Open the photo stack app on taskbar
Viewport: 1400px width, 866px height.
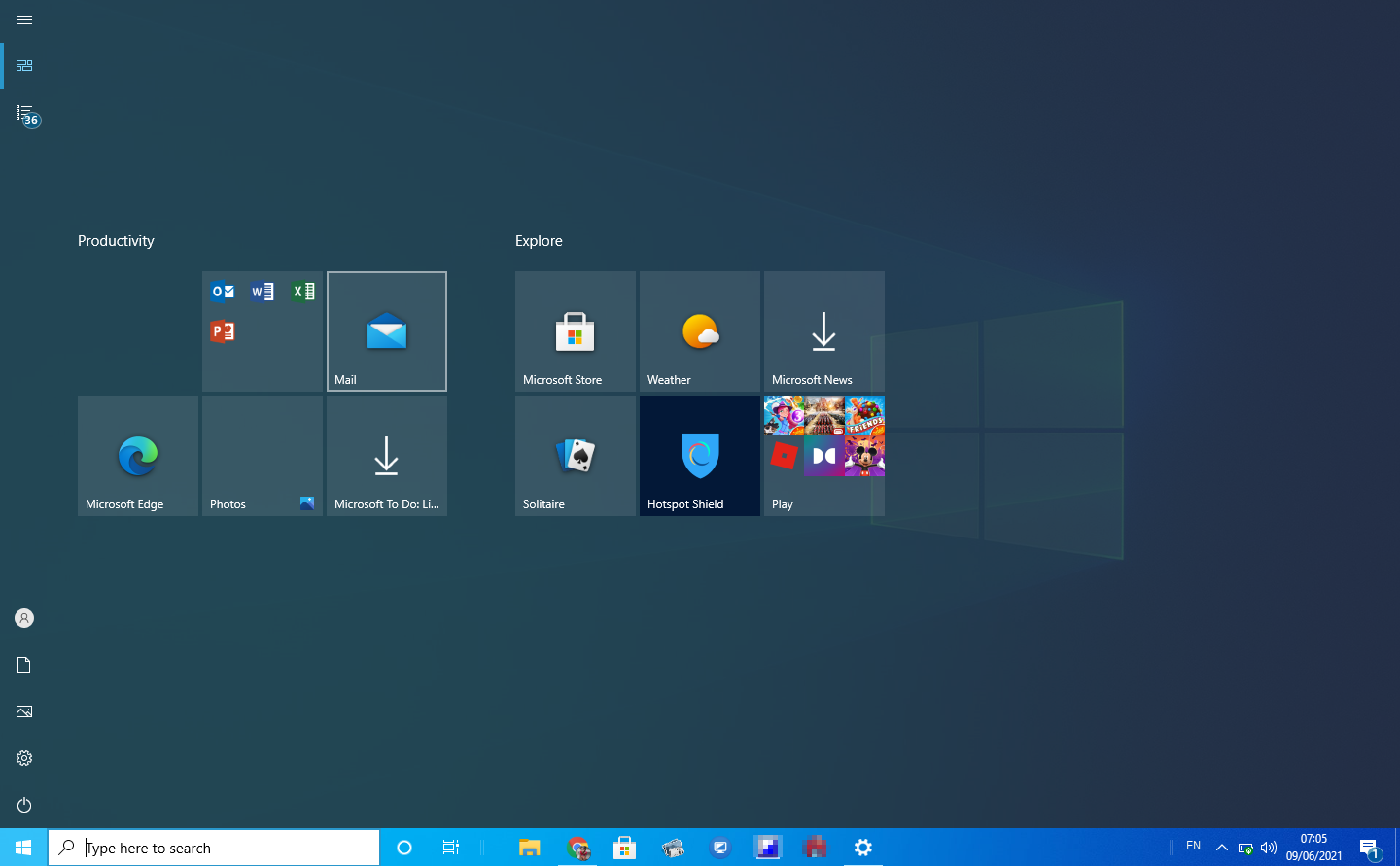[x=673, y=848]
